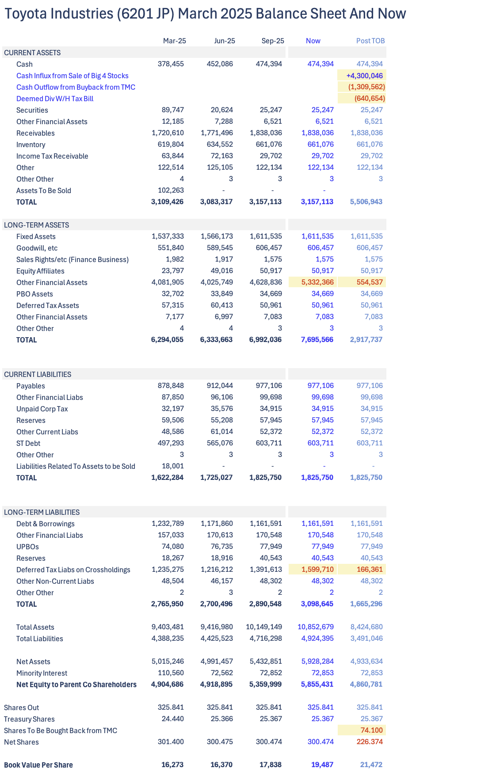Select the Jun-25 column header
Viewport: 492px width, 772px height.
pos(224,41)
